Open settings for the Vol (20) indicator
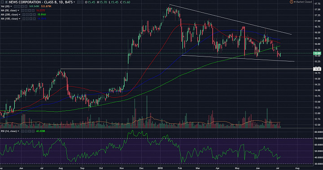The image size is (323, 170). 19,6
